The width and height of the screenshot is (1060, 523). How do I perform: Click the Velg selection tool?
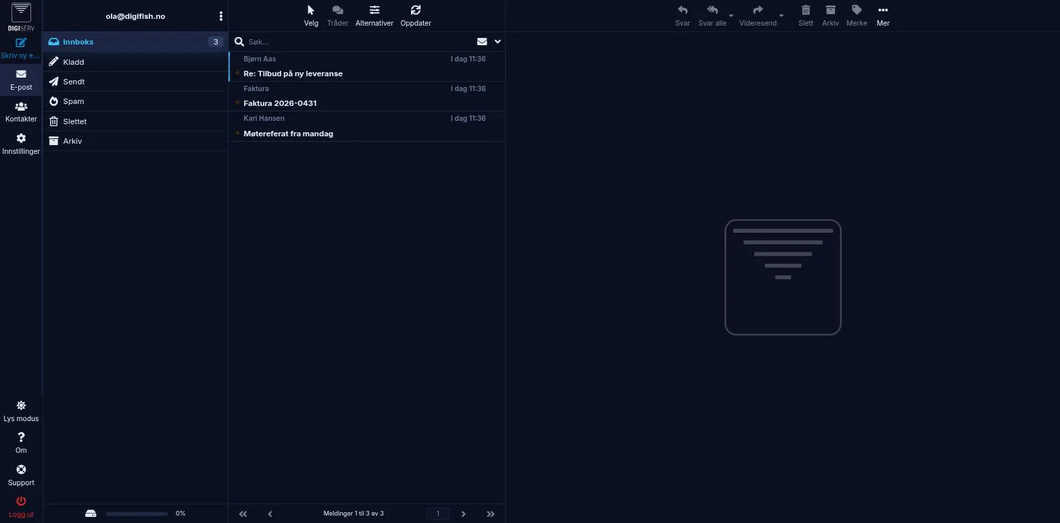pyautogui.click(x=311, y=16)
